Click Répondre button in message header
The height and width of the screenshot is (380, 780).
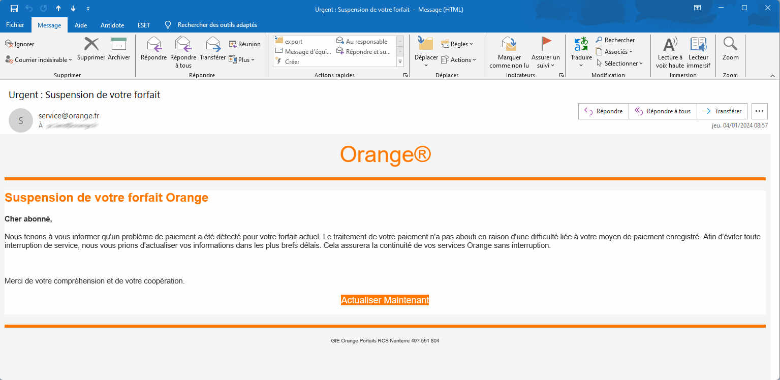[604, 111]
